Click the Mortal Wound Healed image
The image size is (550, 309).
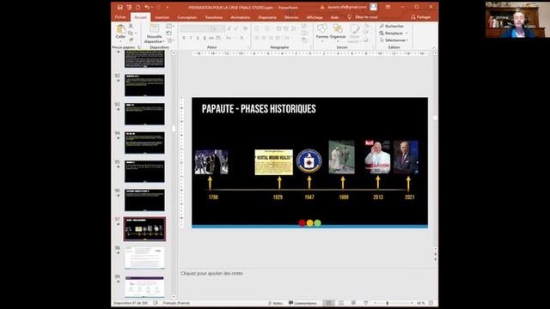[274, 162]
